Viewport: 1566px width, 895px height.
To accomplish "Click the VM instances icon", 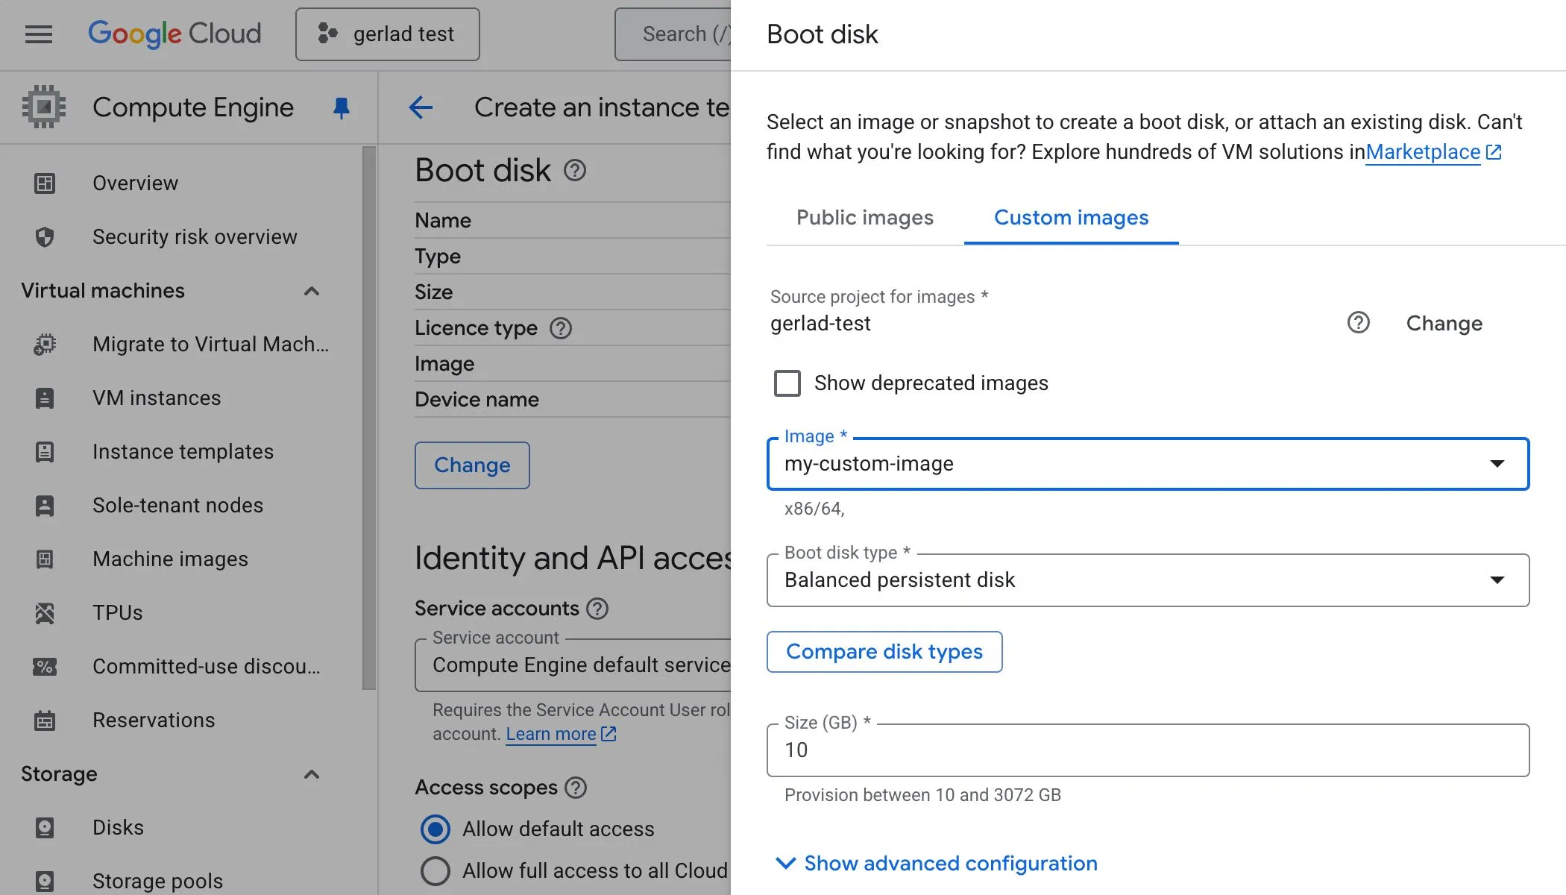I will pos(45,398).
